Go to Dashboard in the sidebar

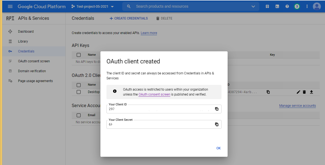[x=26, y=32]
